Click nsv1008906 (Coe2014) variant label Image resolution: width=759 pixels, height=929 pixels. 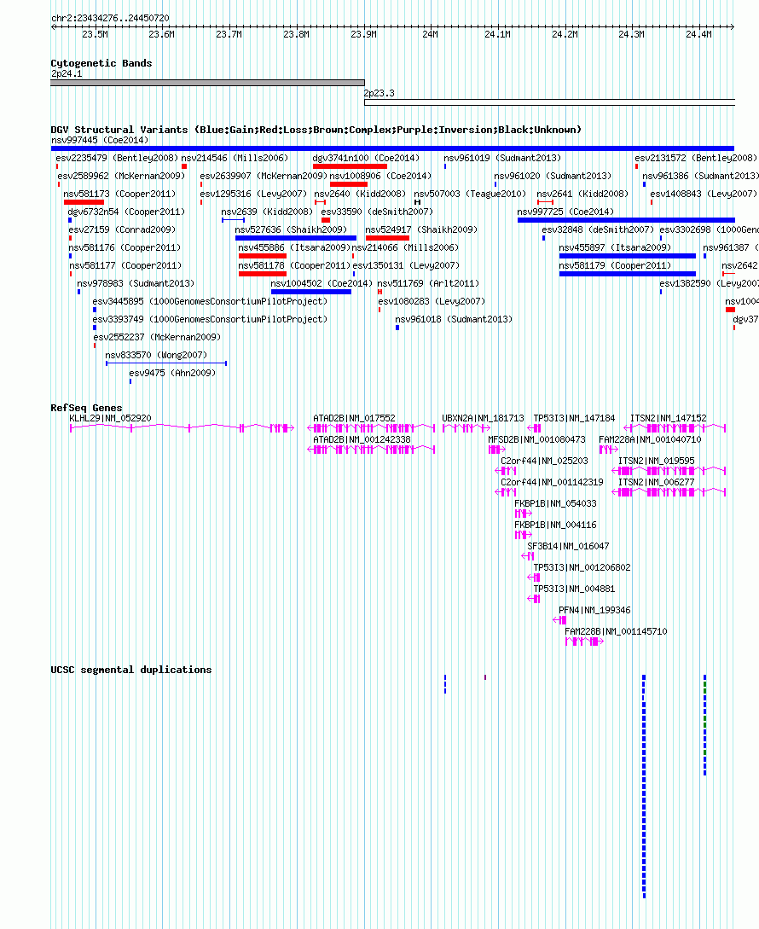[x=380, y=176]
